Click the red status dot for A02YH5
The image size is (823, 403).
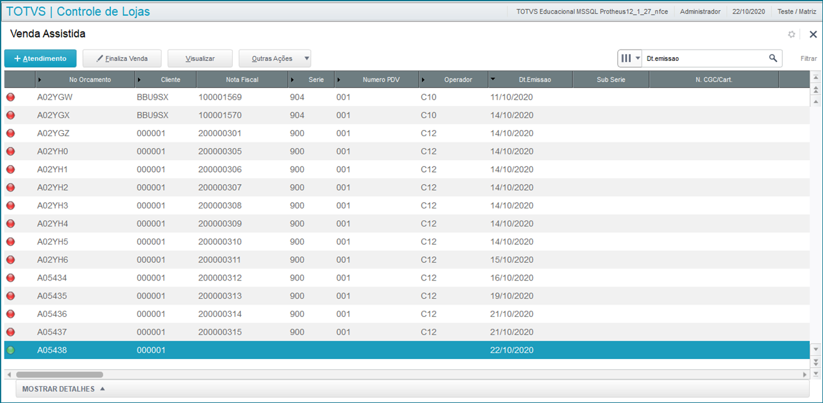[x=11, y=242]
